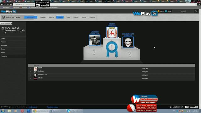Screen dimensions: 201x113
Task: Bookmark page with the star icon
Action: (196, 4)
